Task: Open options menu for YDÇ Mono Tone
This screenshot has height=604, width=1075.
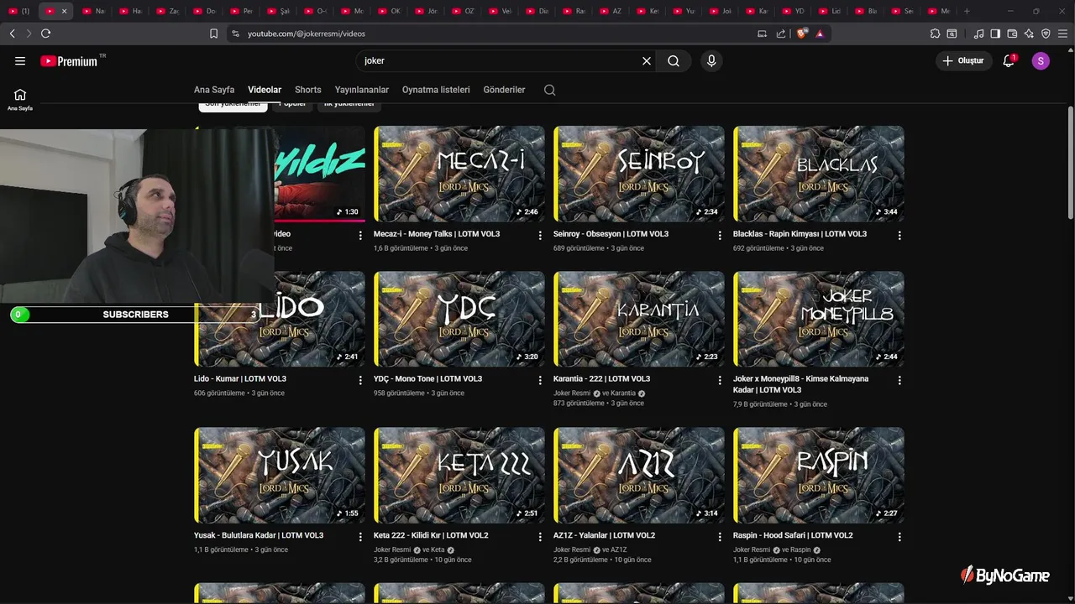Action: click(x=540, y=381)
